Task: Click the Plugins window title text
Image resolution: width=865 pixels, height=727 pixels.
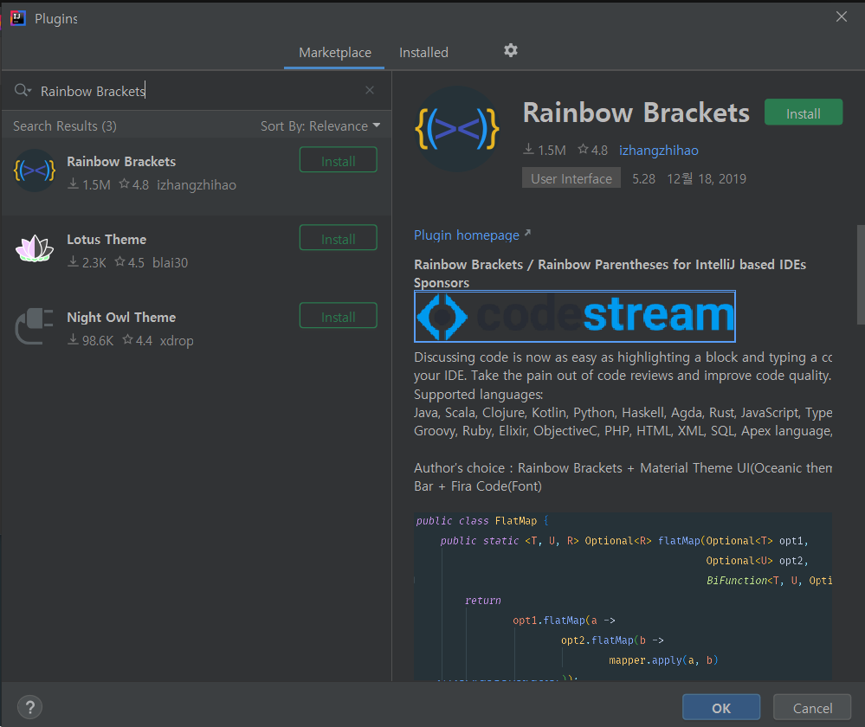Action: click(x=56, y=19)
